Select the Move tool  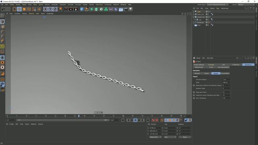19,9
